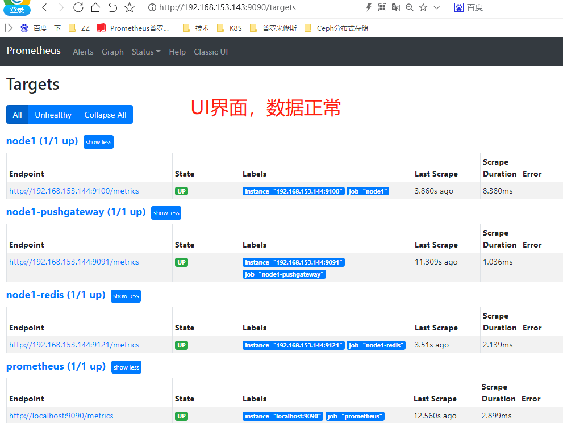Screen dimensions: 563x423
Task: Go back with the browser back arrow
Action: [44, 7]
